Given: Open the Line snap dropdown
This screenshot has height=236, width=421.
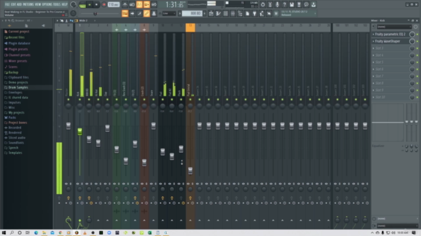Looking at the screenshot, I should tap(169, 14).
